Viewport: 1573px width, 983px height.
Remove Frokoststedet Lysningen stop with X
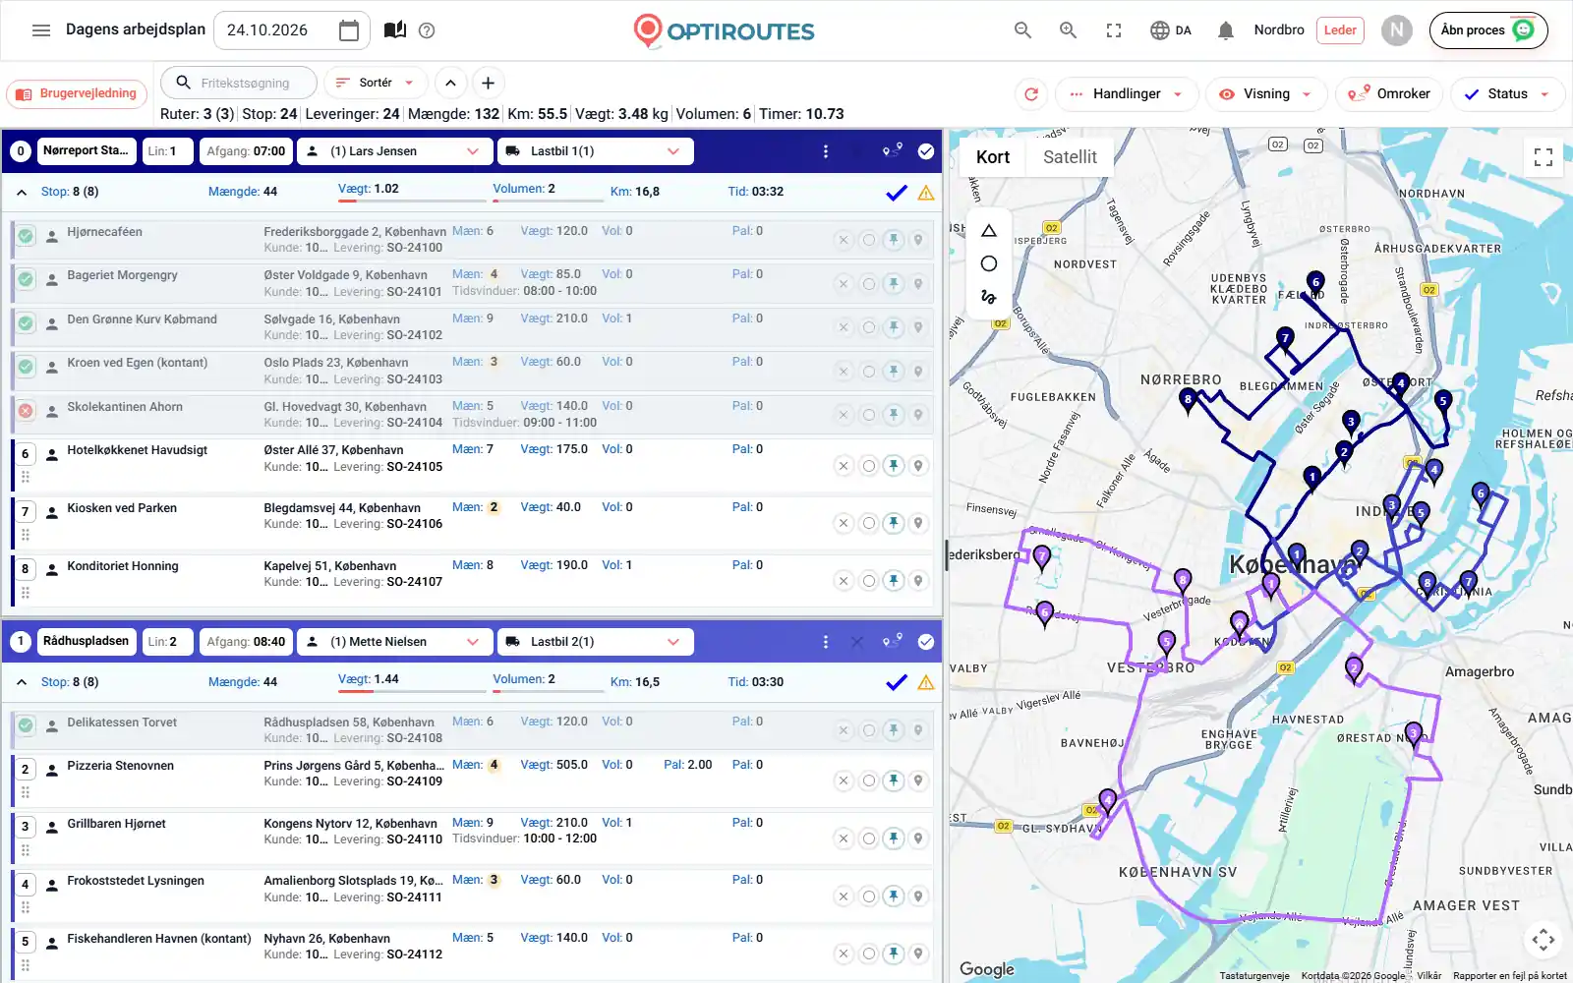(844, 896)
